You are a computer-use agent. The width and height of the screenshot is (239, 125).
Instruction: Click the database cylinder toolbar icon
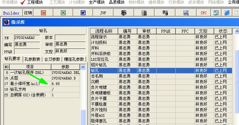[144, 13]
